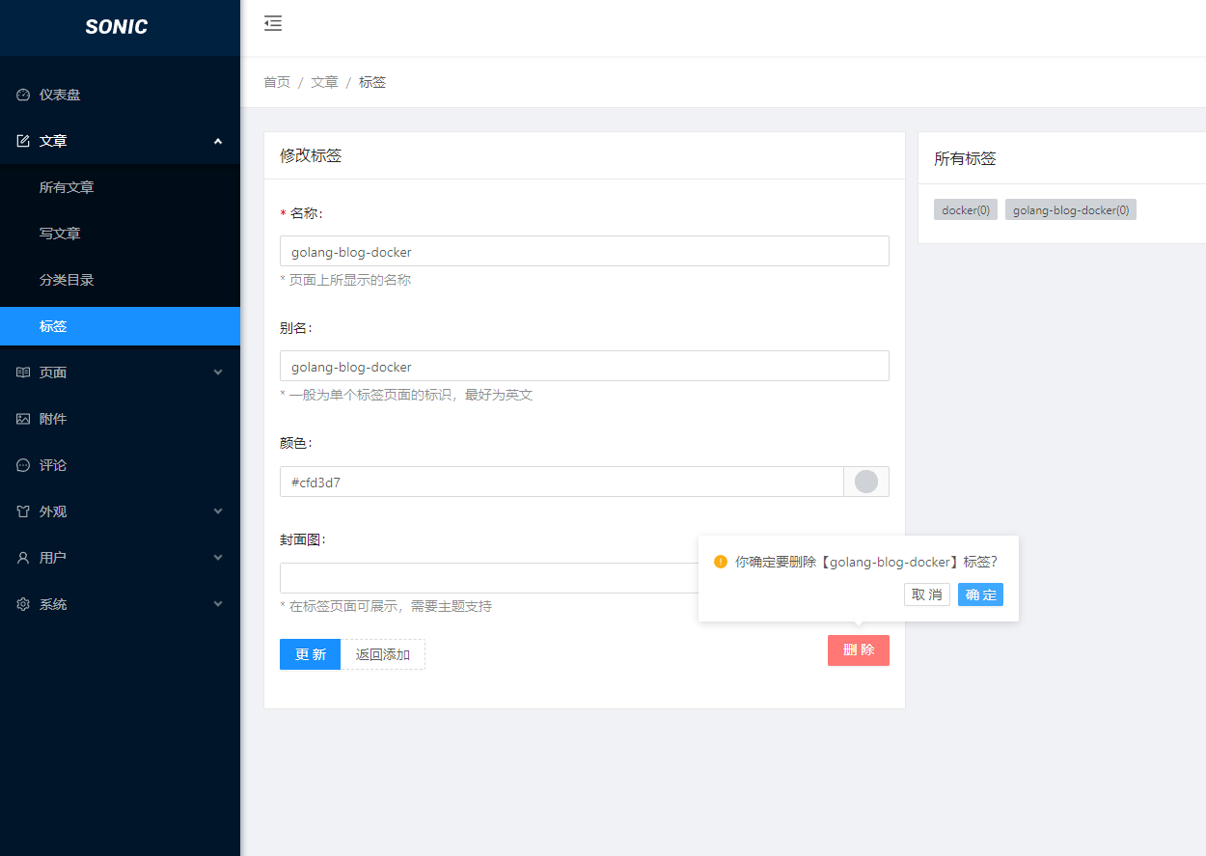Screen dimensions: 1206x856
Task: Click the person icon beside 用户
Action: pos(23,558)
